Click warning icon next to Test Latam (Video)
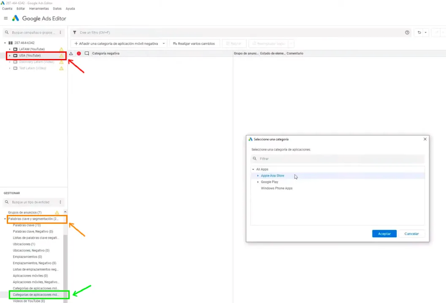 pos(61,68)
